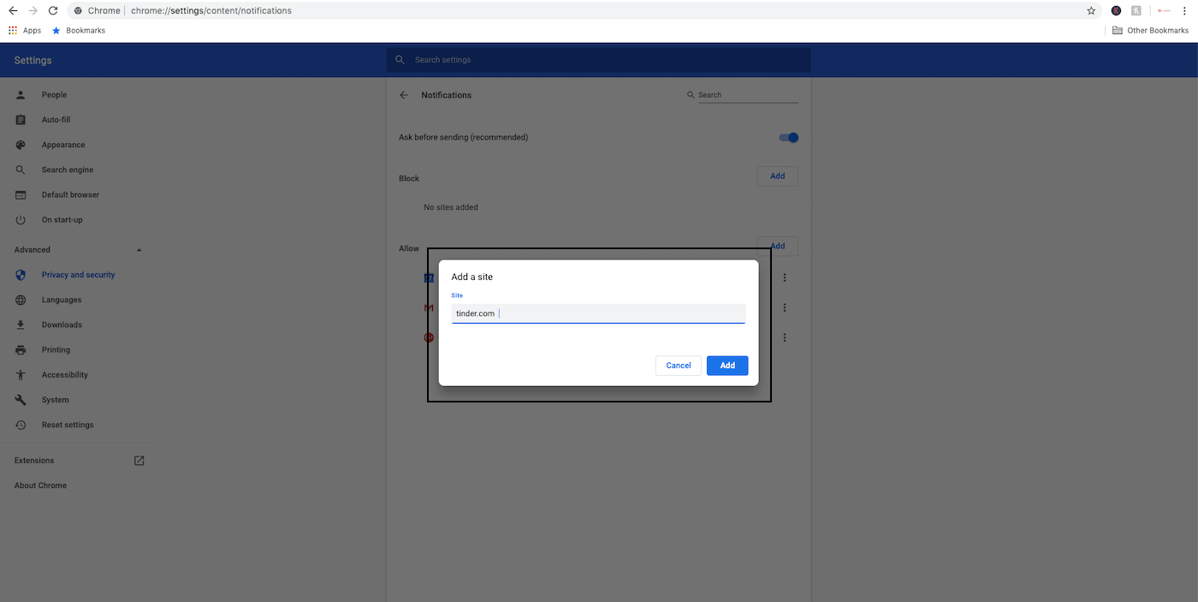The height and width of the screenshot is (602, 1198).
Task: Open the Other Bookmarks folder
Action: 1150,31
